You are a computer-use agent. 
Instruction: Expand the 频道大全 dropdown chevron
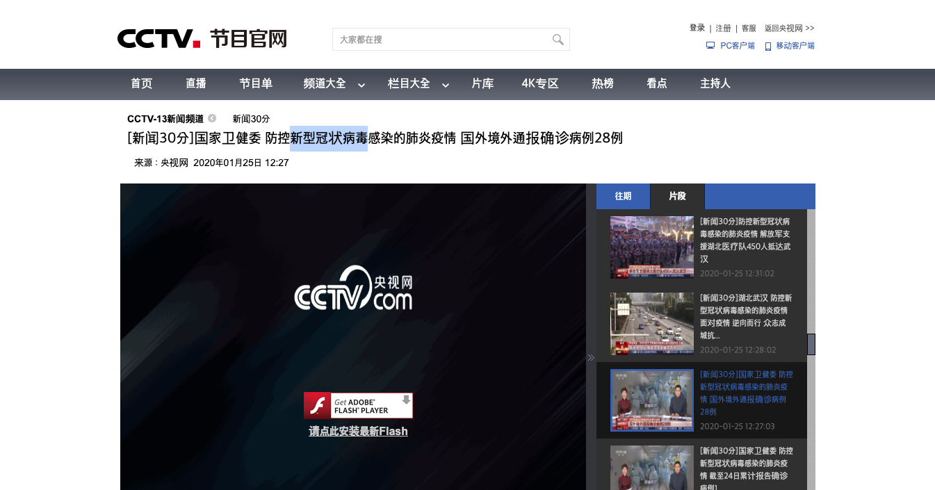(x=361, y=85)
